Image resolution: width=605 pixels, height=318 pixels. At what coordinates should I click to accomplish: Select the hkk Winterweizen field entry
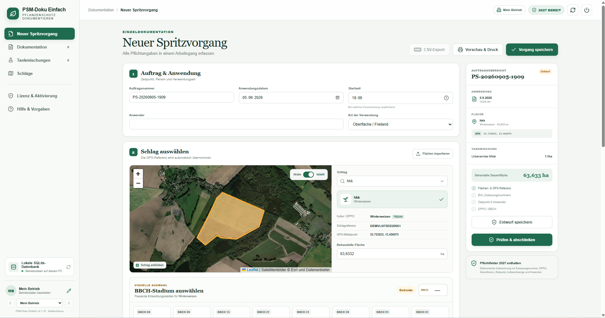click(392, 199)
